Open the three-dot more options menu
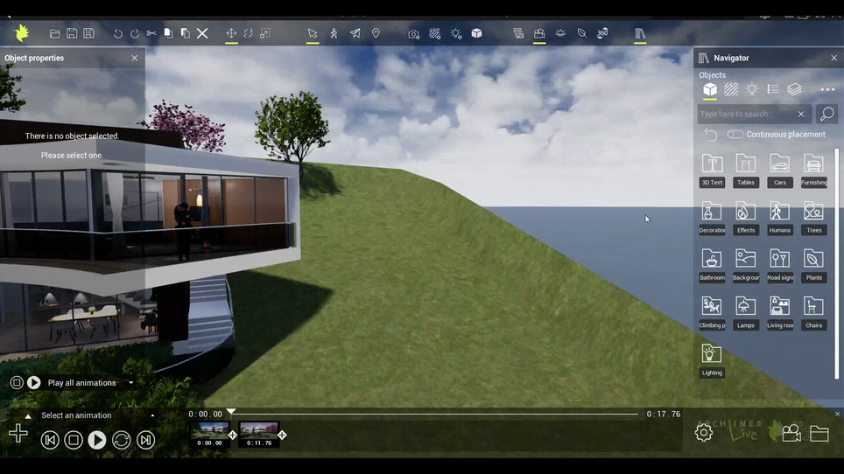The image size is (844, 474). click(x=827, y=90)
